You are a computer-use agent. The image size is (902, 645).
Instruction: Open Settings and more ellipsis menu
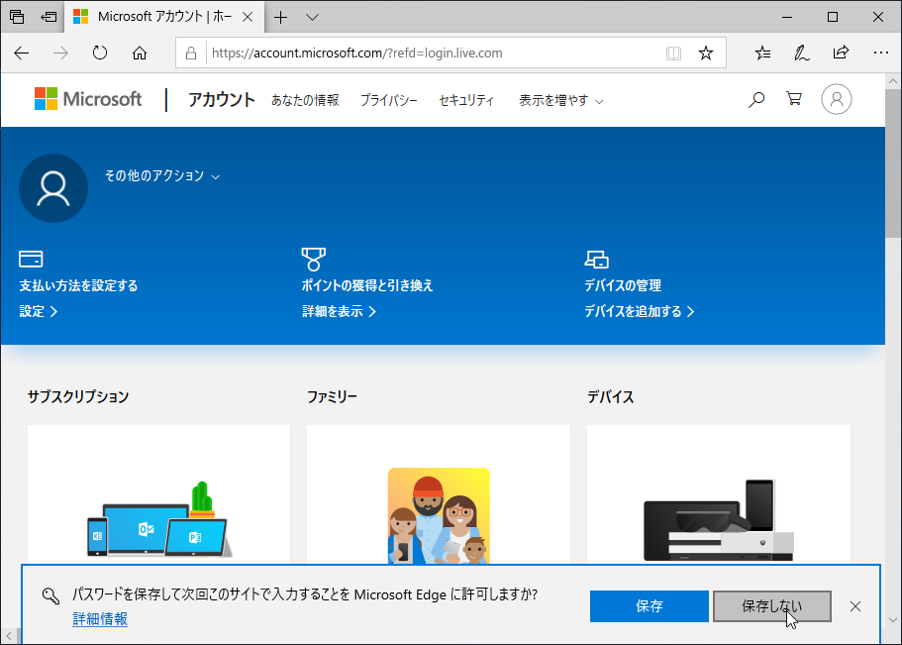coord(881,53)
